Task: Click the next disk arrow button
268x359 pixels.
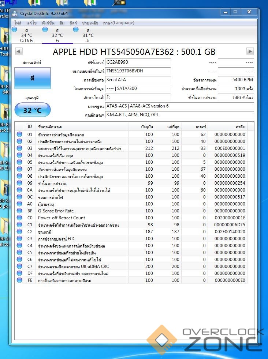Action: click(x=250, y=52)
